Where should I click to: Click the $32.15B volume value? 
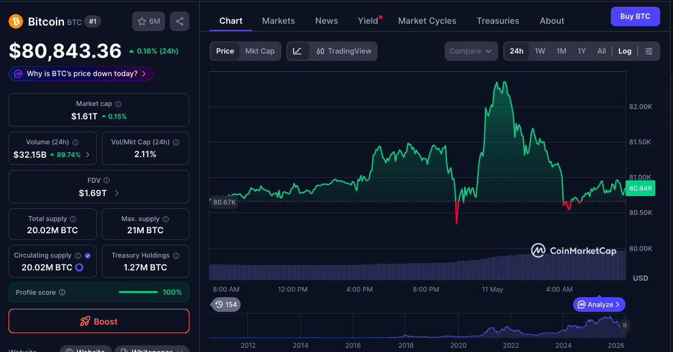pos(30,155)
